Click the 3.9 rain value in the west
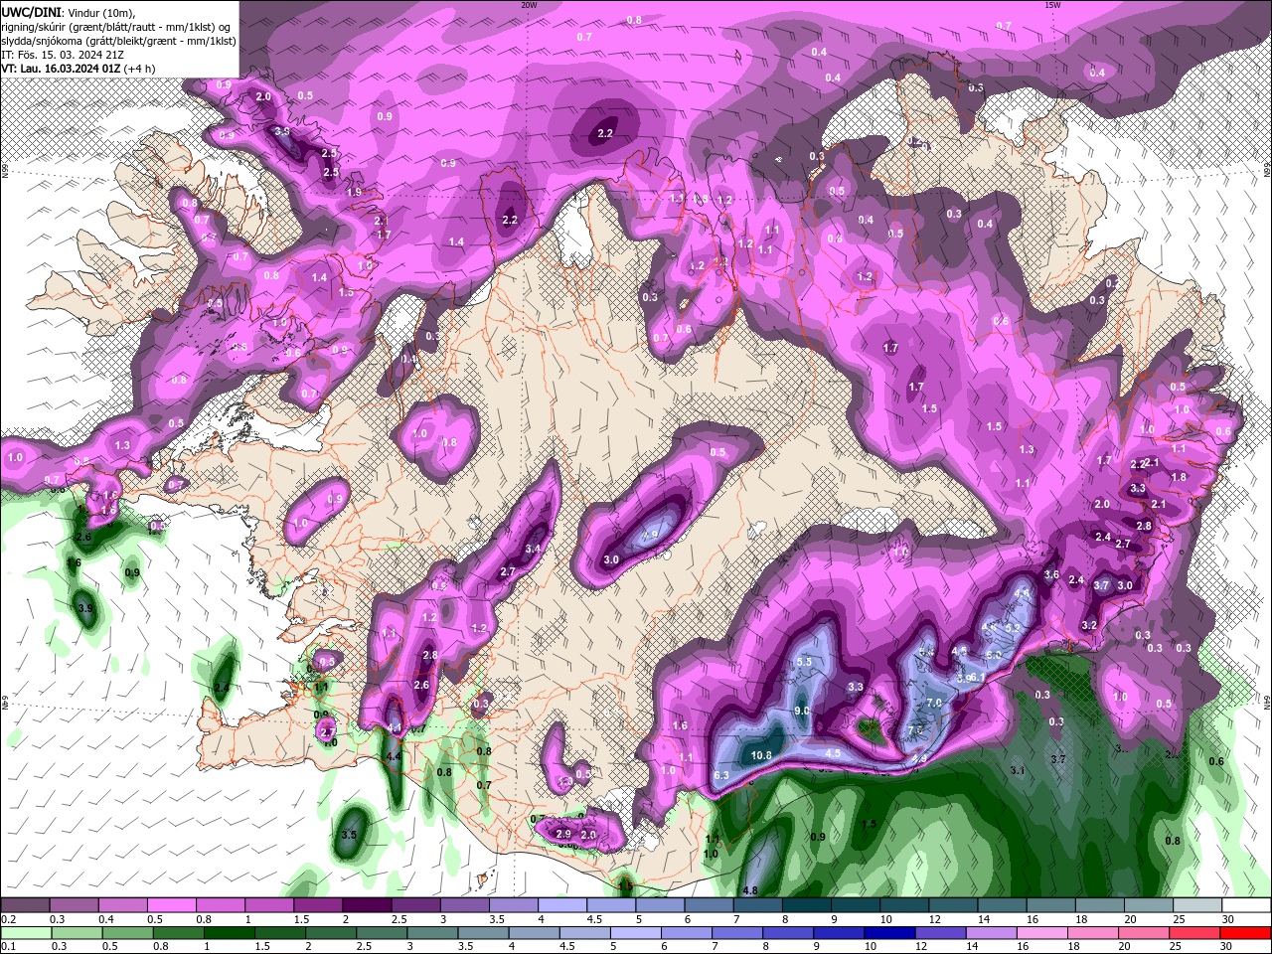Screen dimensions: 1272x954 (85, 608)
